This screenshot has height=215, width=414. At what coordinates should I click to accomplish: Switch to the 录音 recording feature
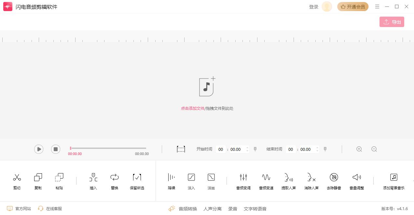232,208
